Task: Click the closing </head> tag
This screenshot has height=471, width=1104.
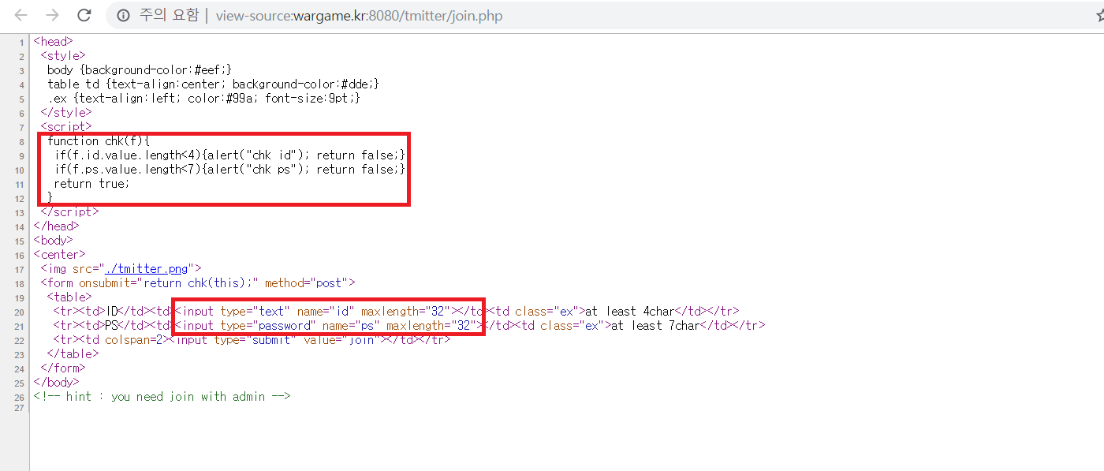Action: pos(57,226)
